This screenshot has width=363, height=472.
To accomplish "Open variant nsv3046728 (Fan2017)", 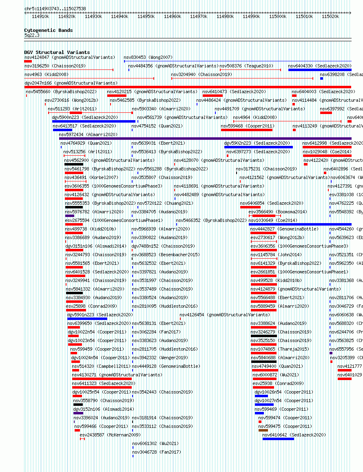I will (x=157, y=452).
